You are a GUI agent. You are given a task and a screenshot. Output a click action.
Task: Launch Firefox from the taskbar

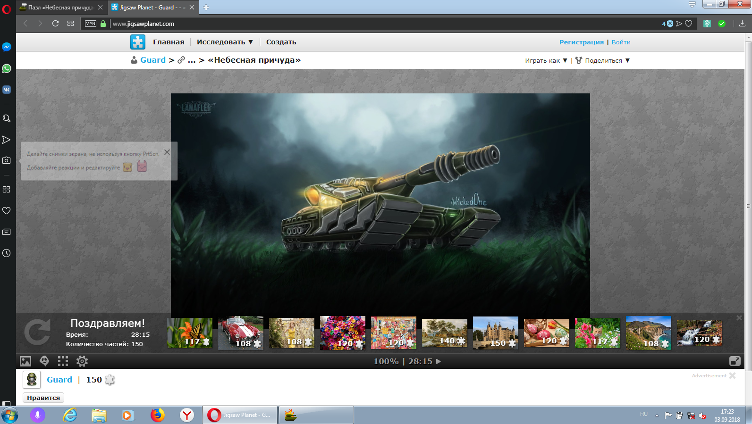[158, 415]
